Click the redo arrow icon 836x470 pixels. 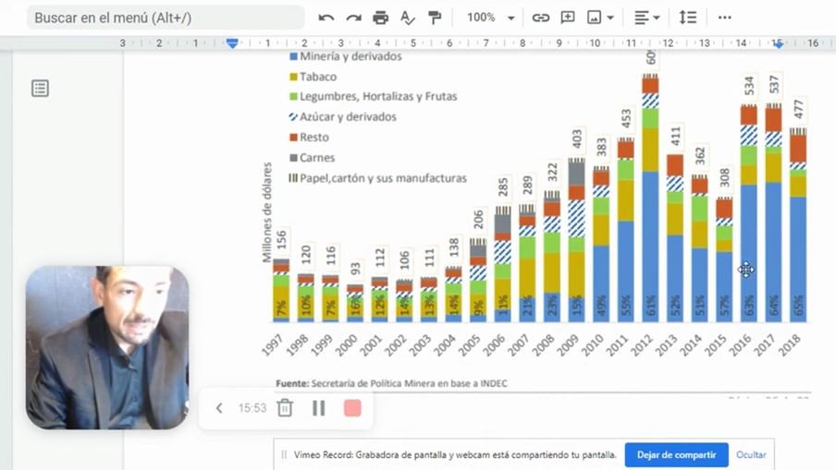[353, 18]
